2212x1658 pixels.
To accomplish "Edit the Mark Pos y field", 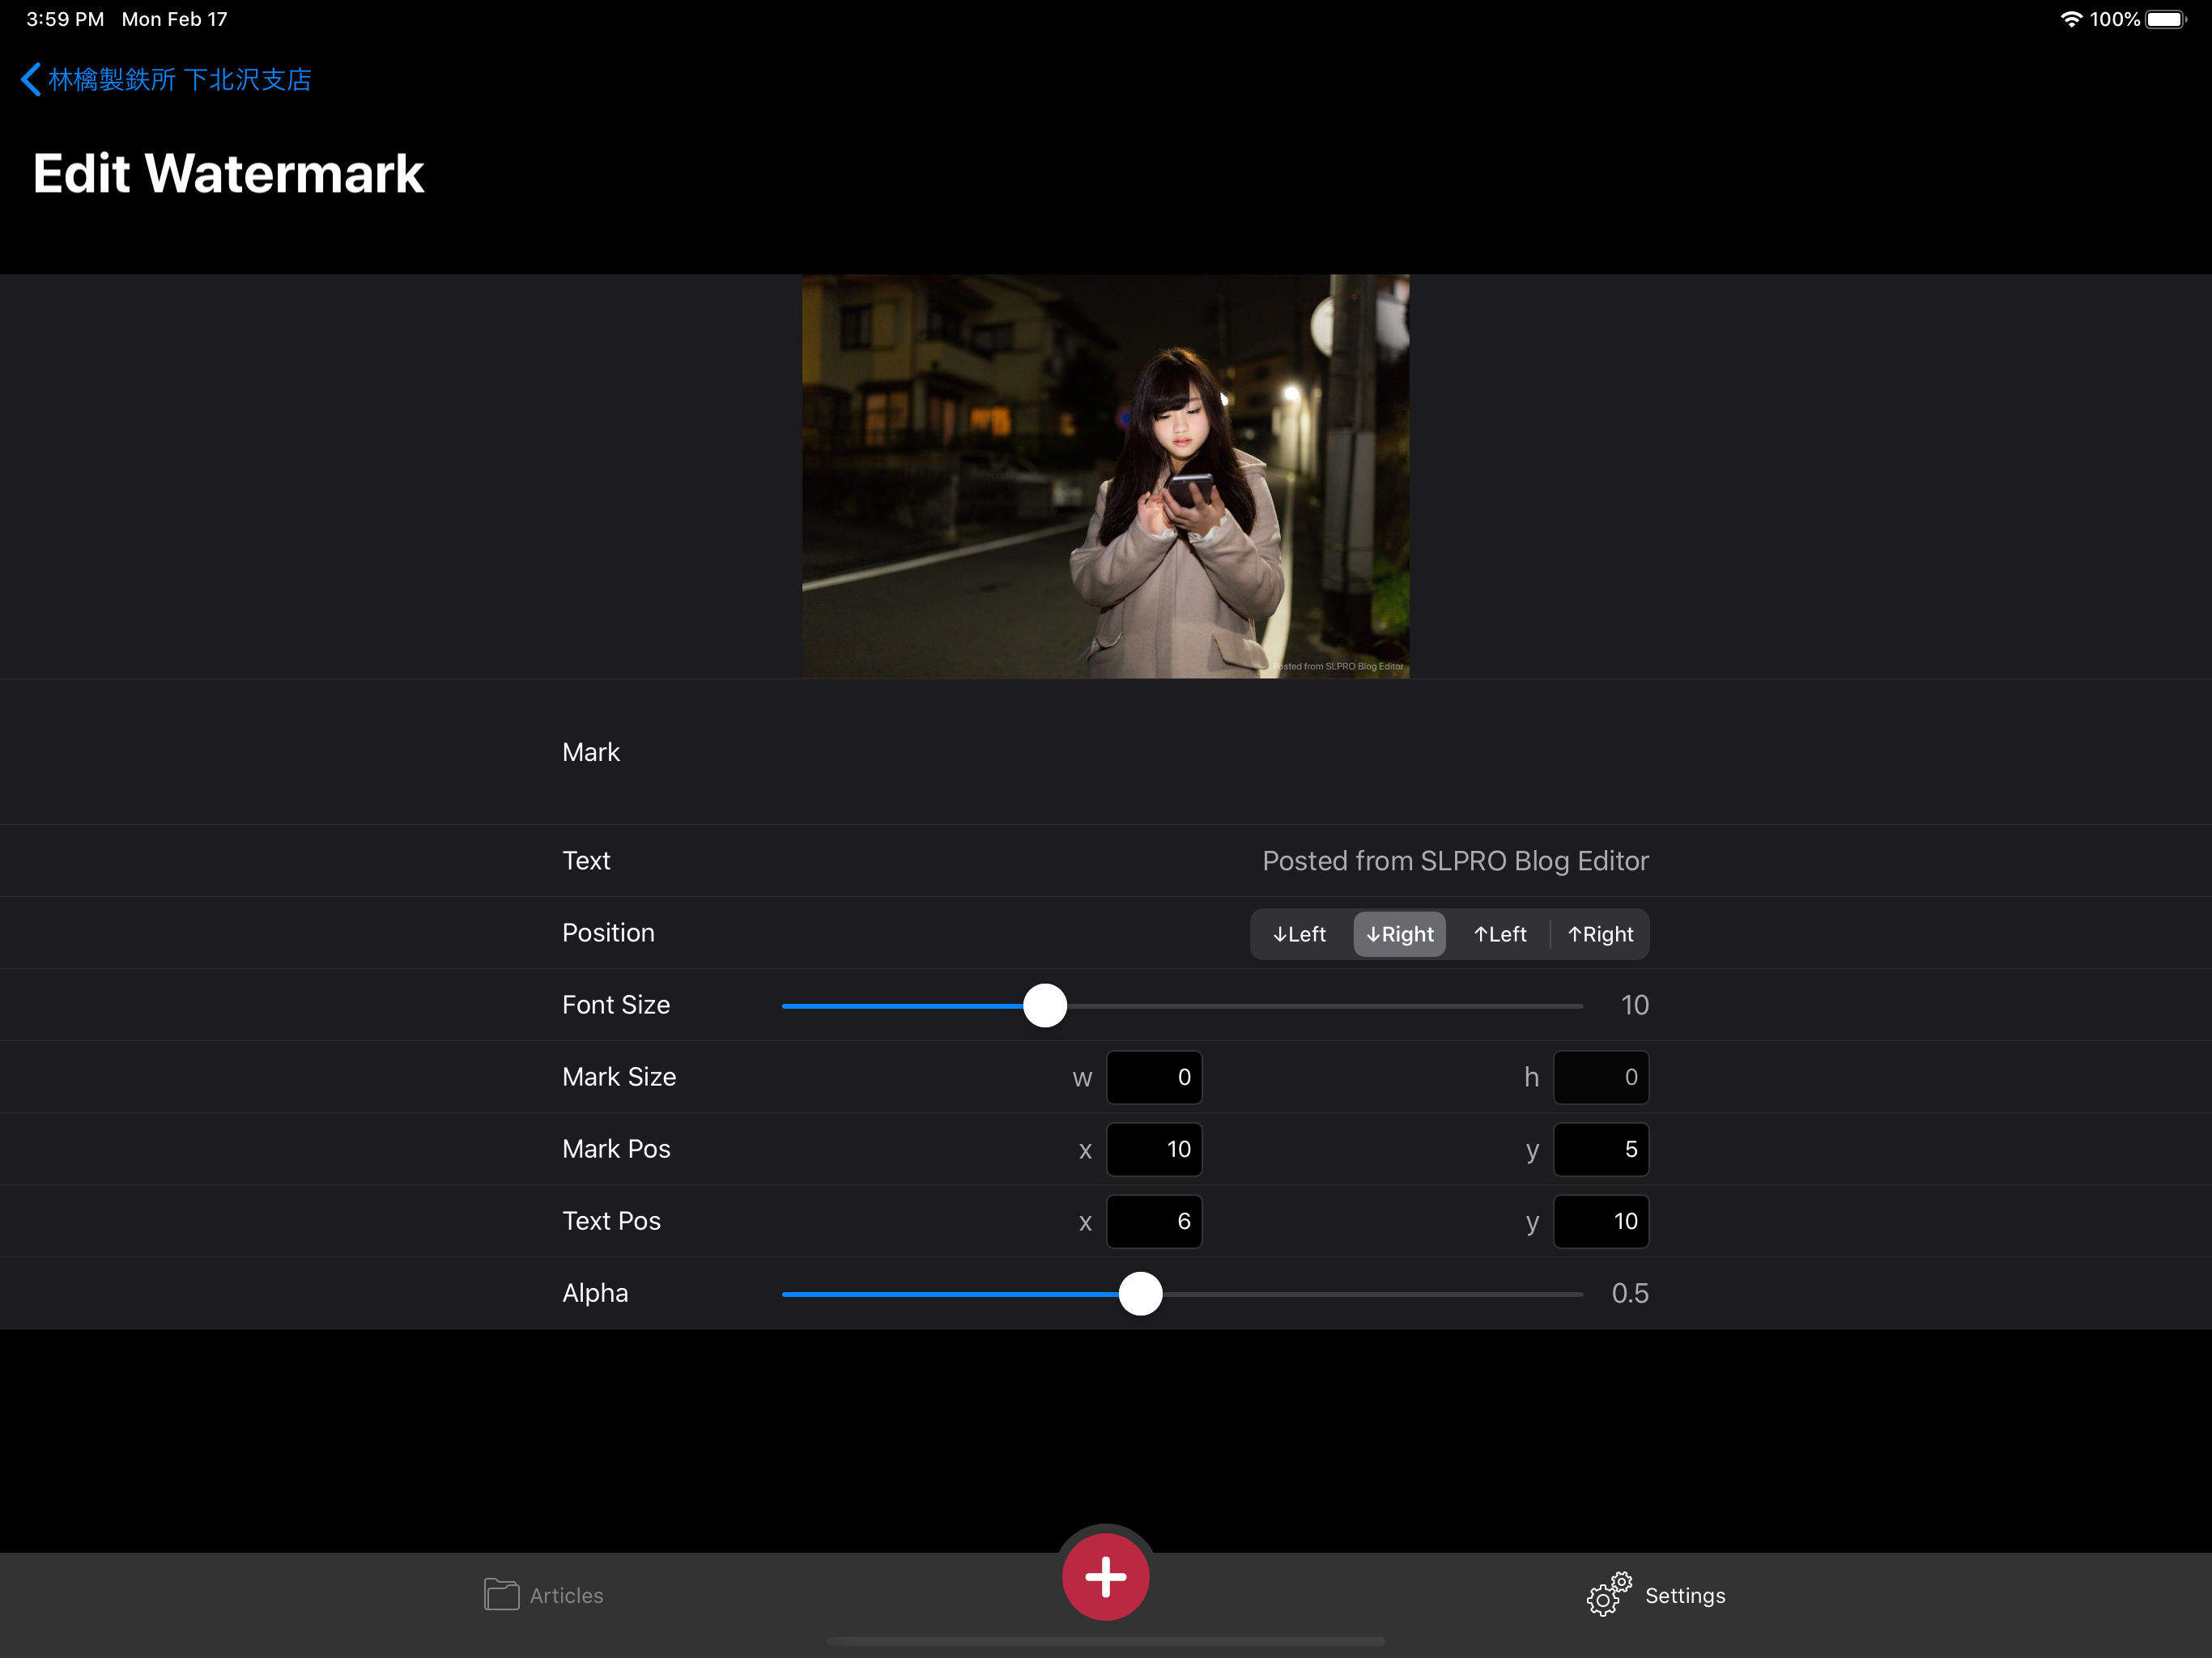I will pos(1601,1149).
